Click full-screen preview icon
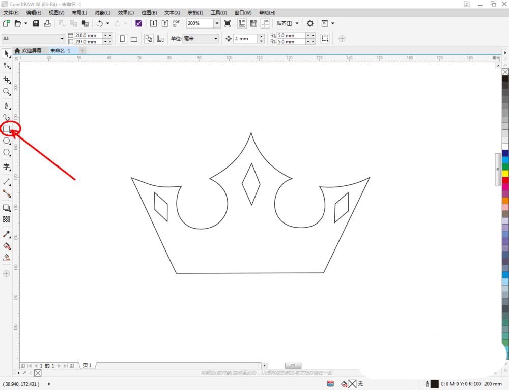This screenshot has width=509, height=390. coord(228,23)
